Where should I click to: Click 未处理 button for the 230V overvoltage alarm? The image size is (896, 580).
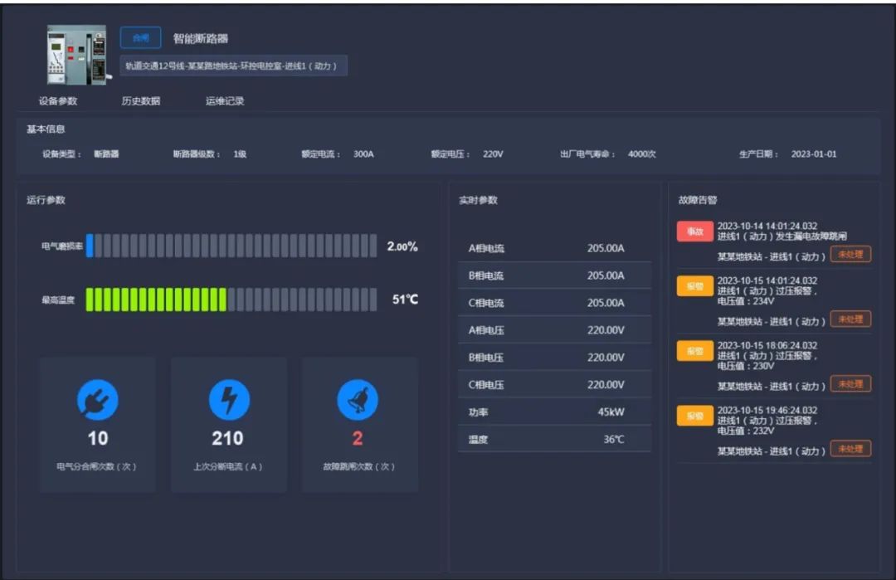(x=850, y=384)
